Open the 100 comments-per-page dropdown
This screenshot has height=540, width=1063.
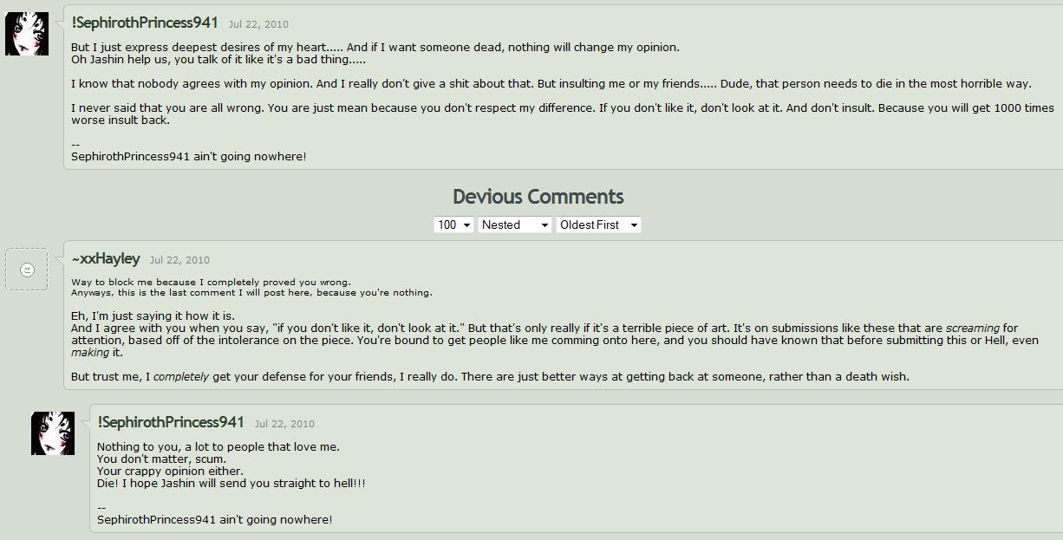coord(453,224)
